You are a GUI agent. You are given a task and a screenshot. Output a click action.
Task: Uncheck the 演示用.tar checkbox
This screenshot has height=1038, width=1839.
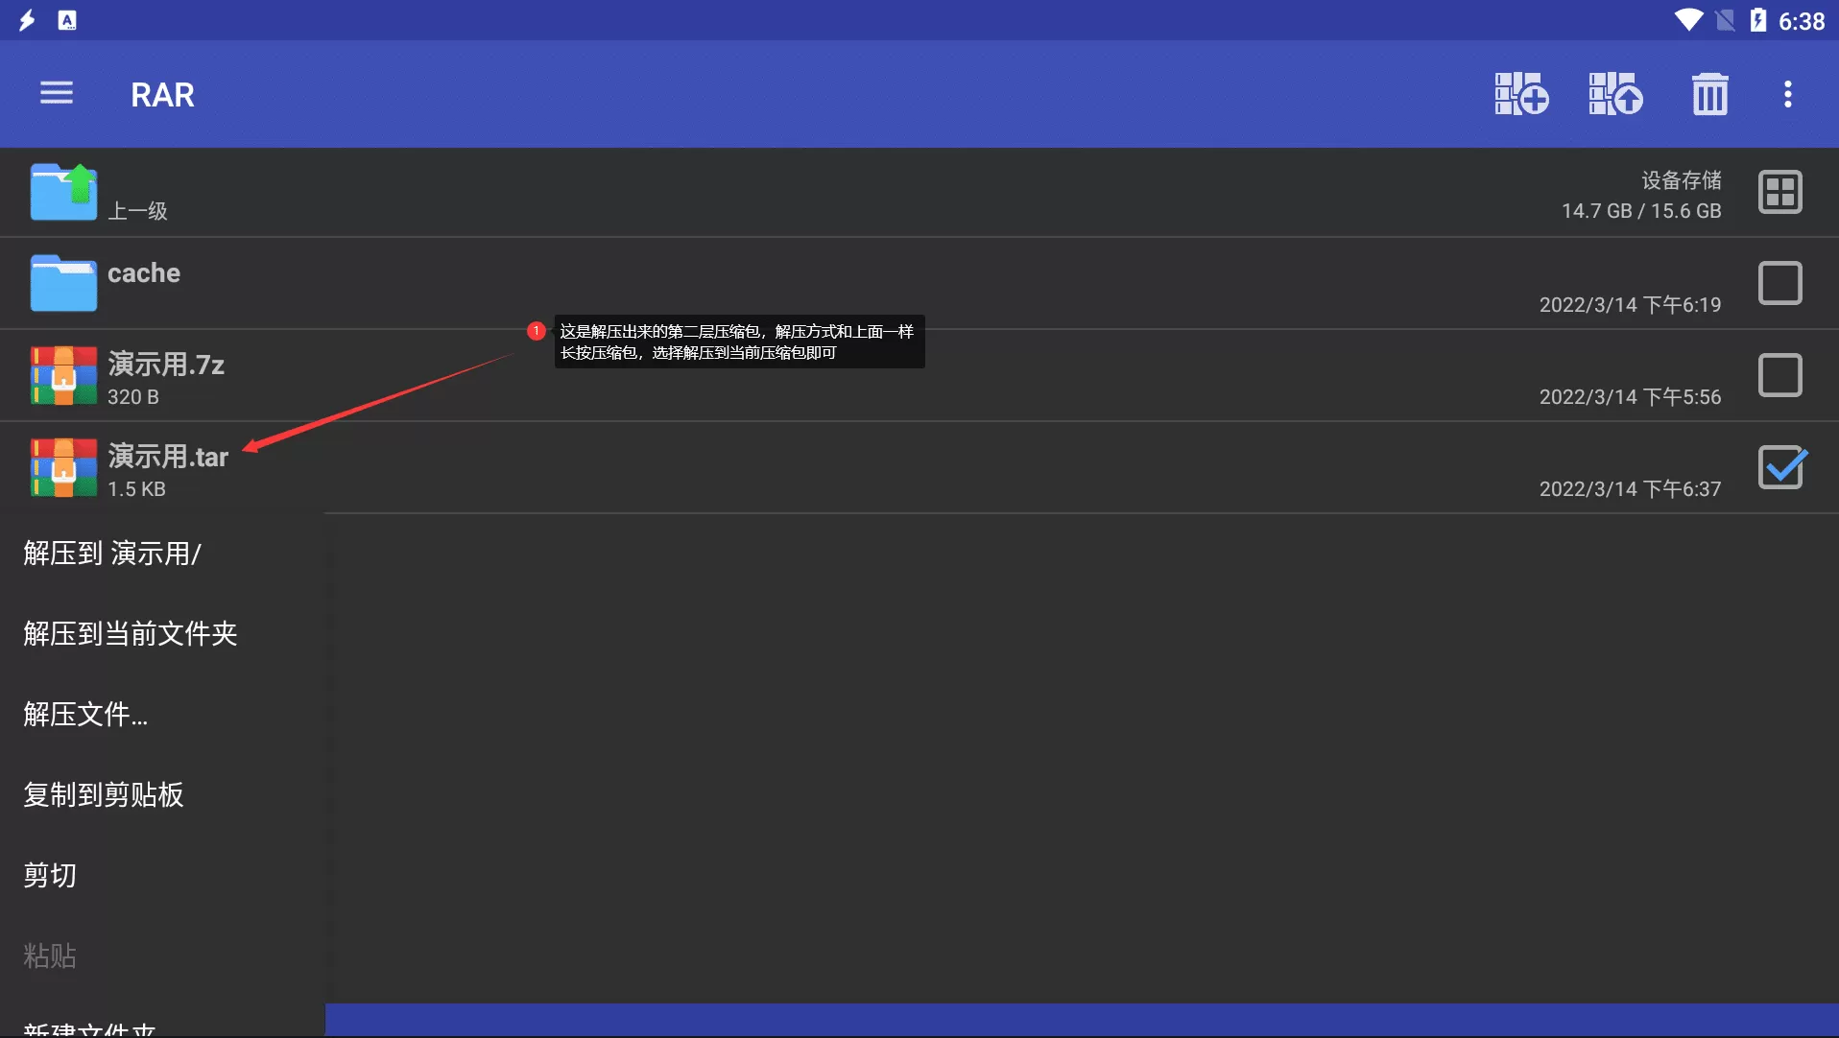click(1780, 468)
